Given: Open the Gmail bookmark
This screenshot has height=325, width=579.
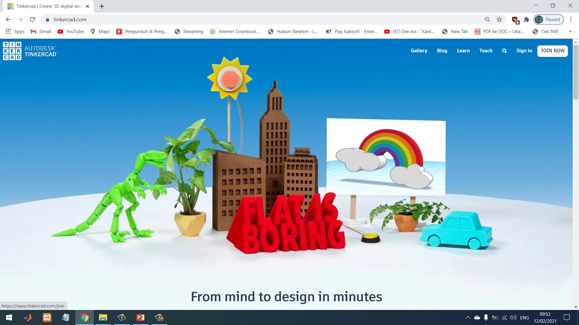Looking at the screenshot, I should [41, 32].
